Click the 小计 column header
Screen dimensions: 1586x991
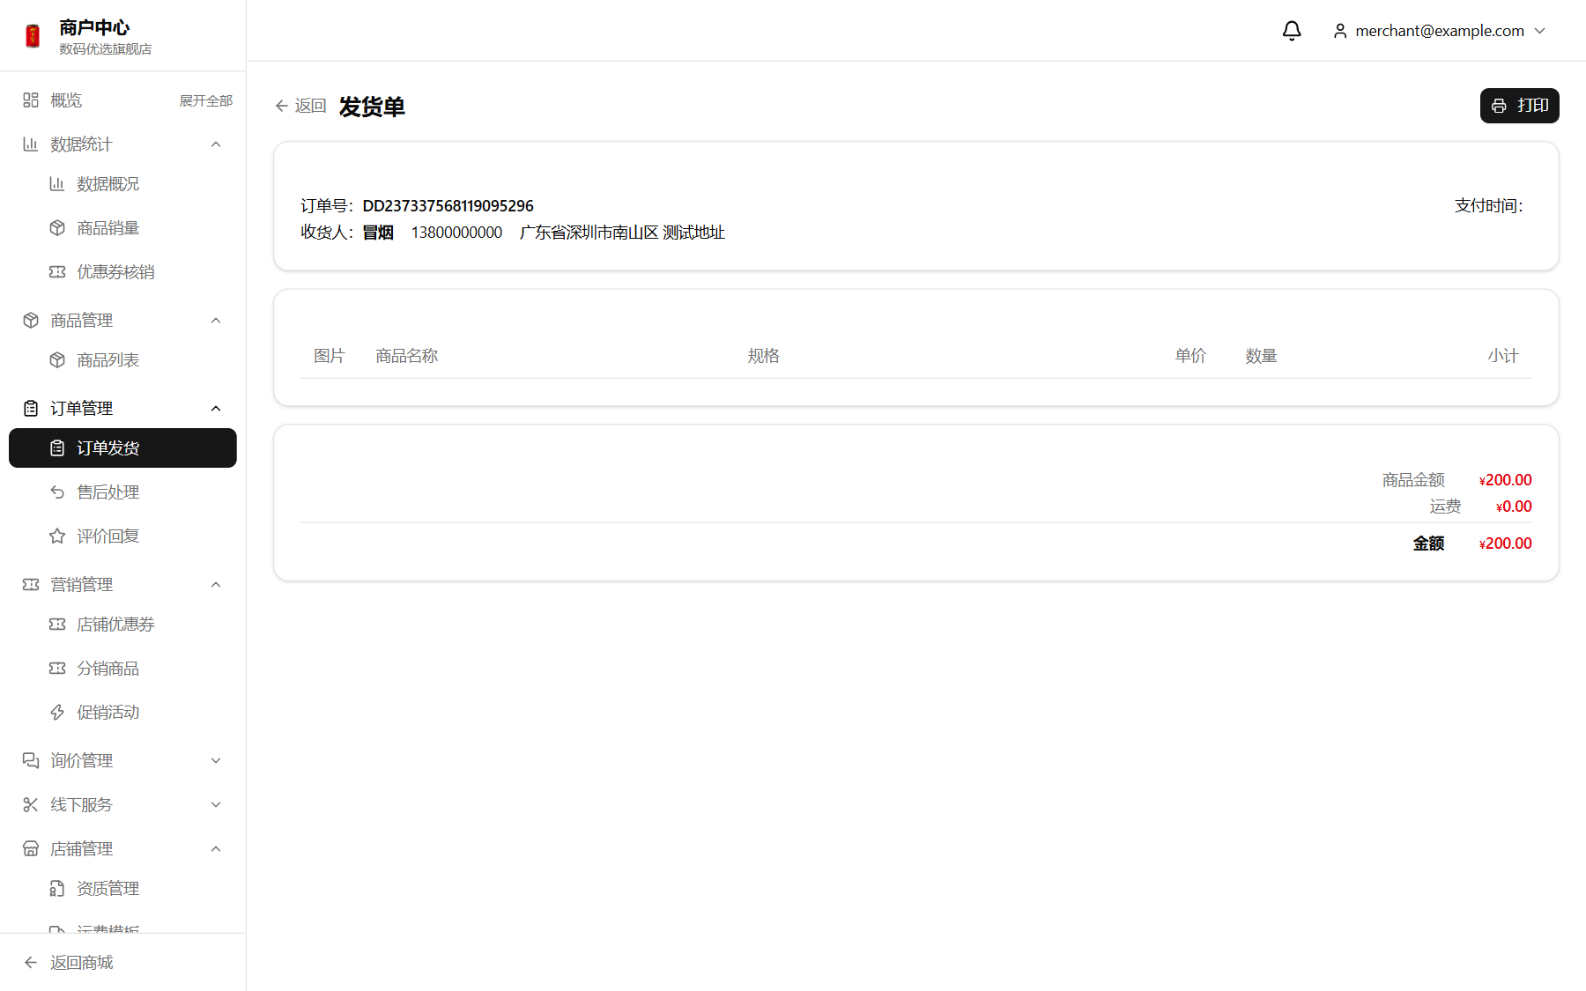[x=1503, y=356]
